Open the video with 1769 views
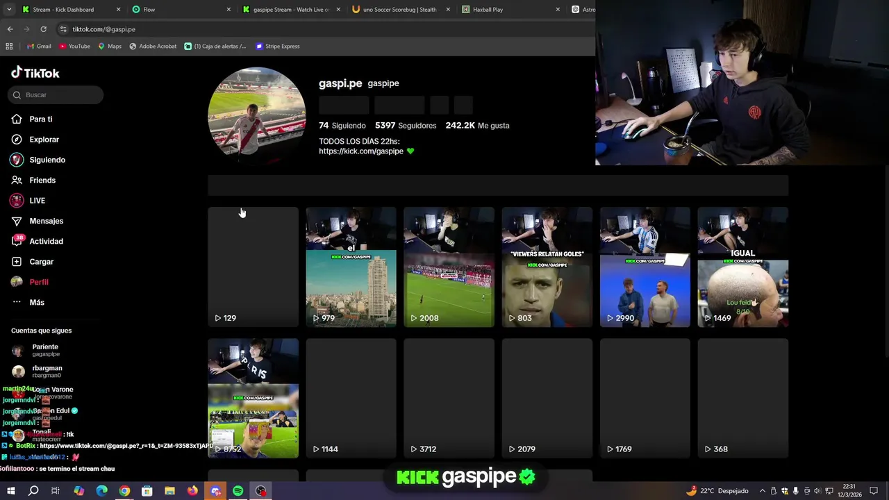Image resolution: width=889 pixels, height=500 pixels. pos(645,398)
